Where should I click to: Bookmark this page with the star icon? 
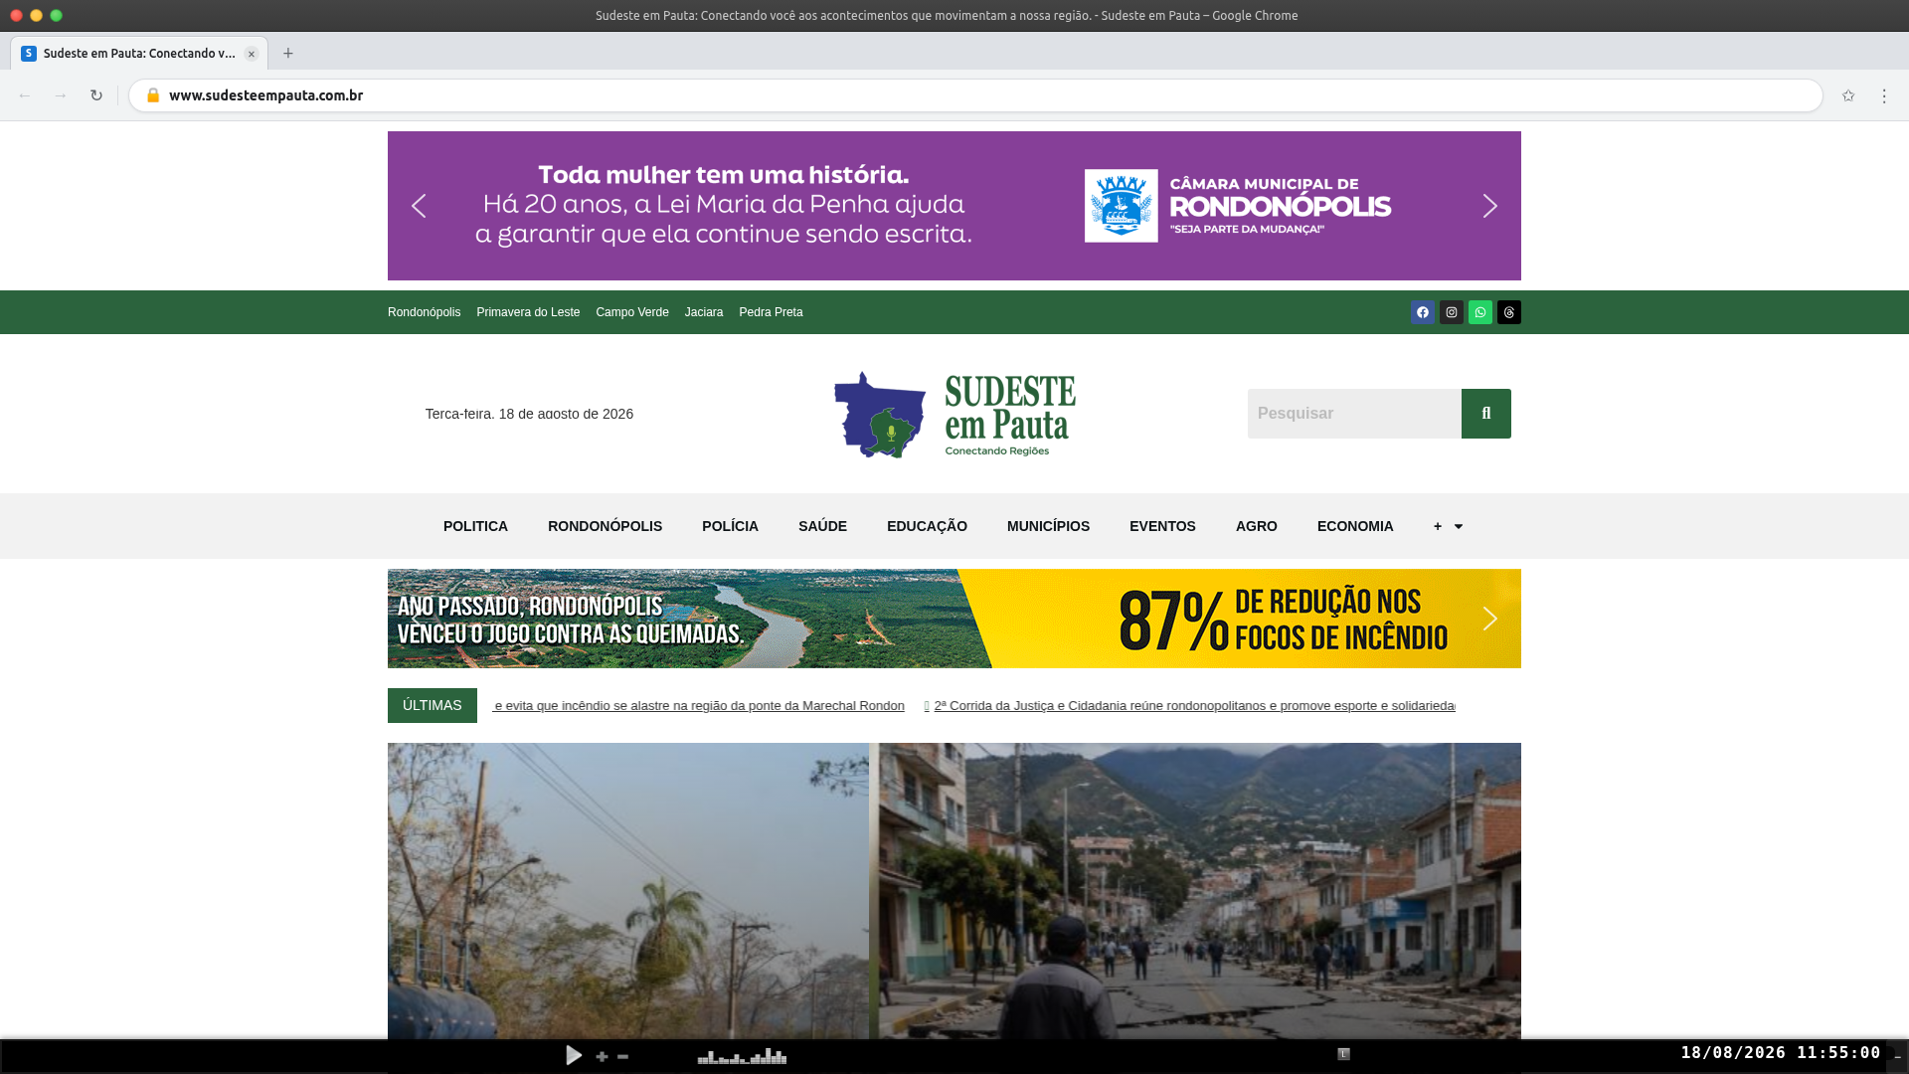pyautogui.click(x=1848, y=95)
